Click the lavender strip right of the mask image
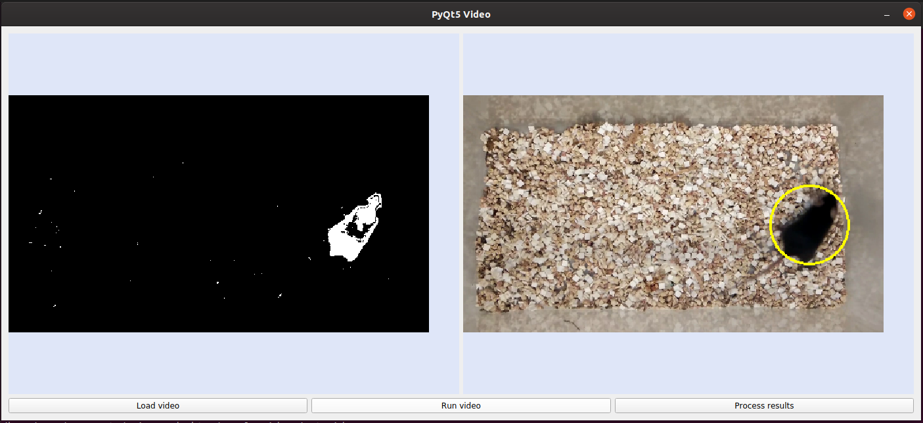 443,213
